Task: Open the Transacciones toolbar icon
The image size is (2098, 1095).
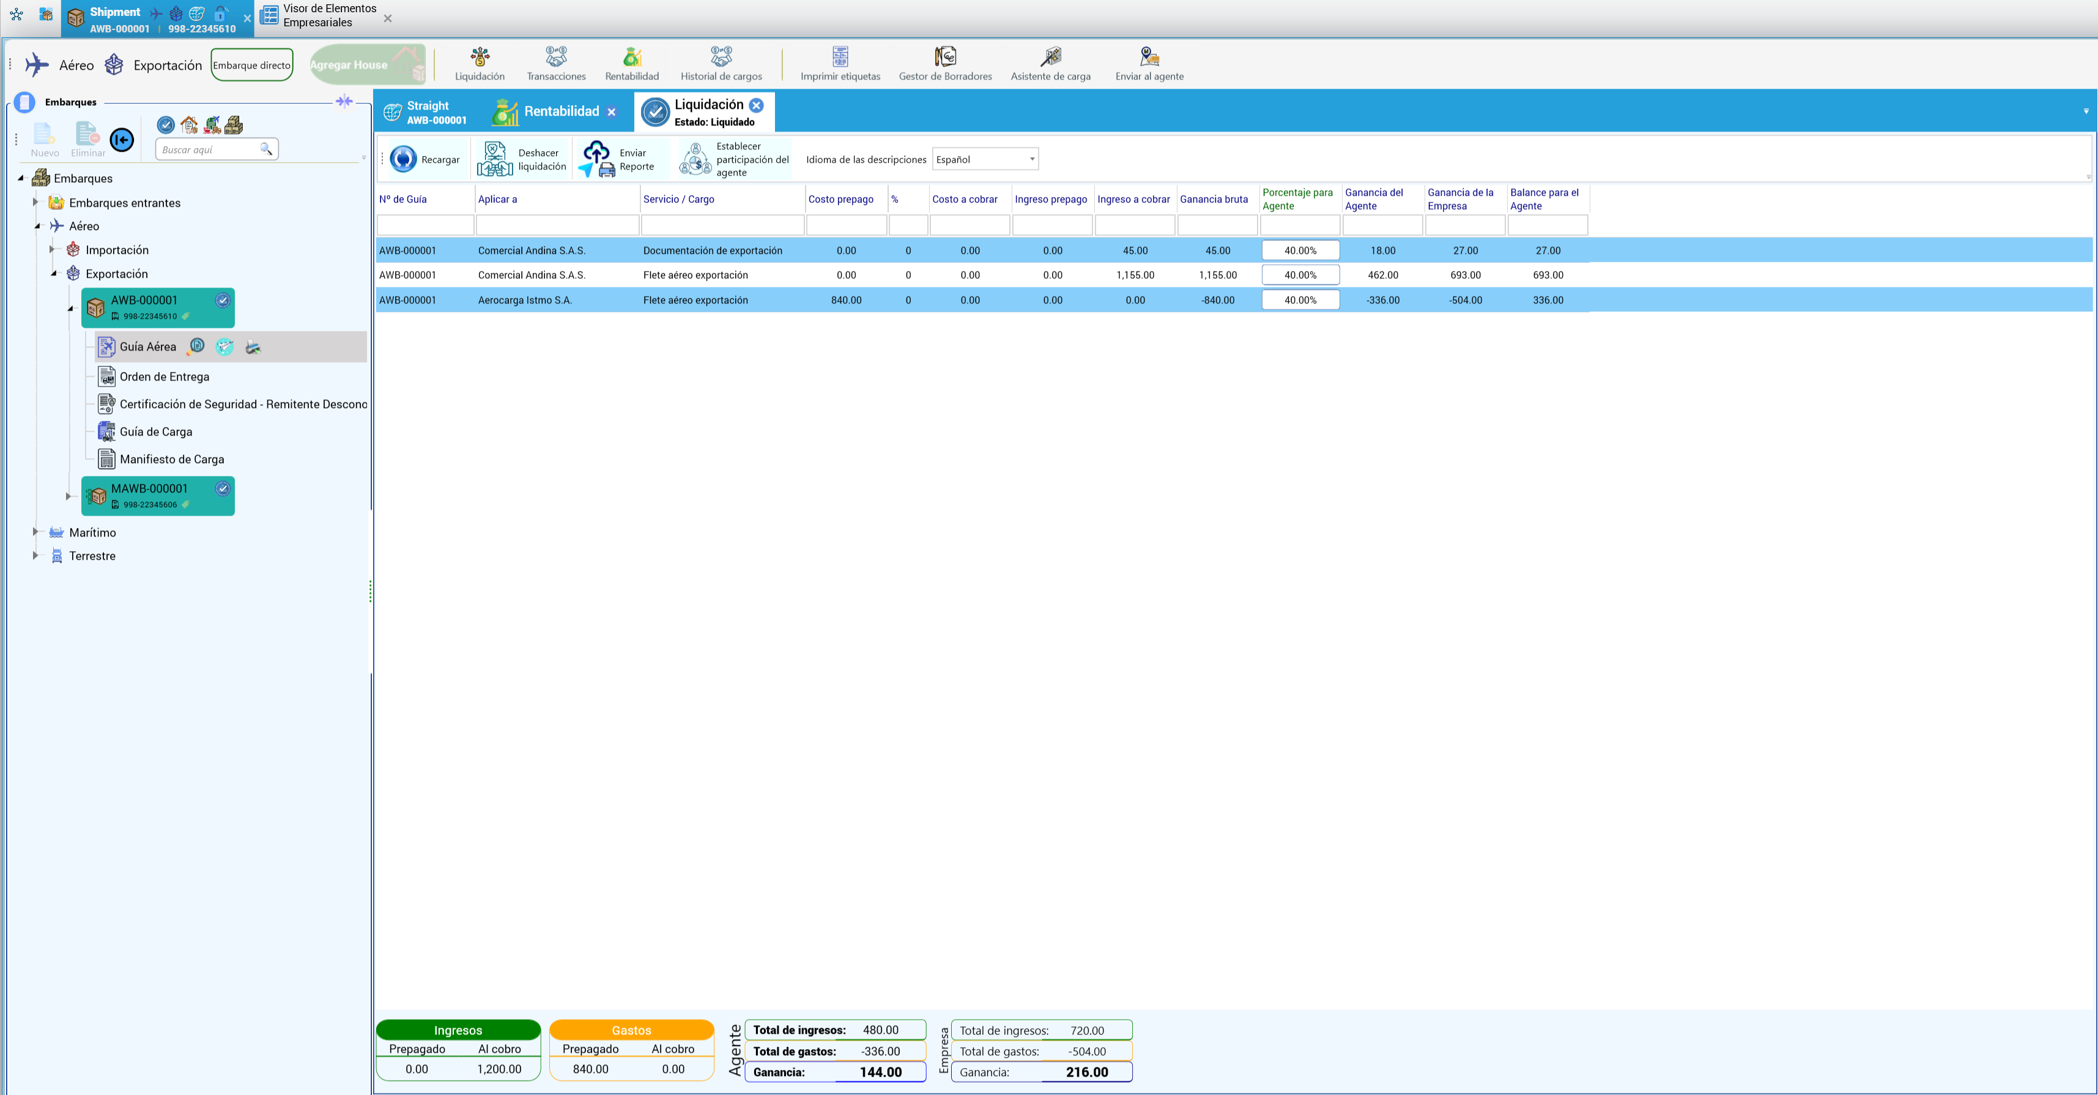Action: (556, 64)
